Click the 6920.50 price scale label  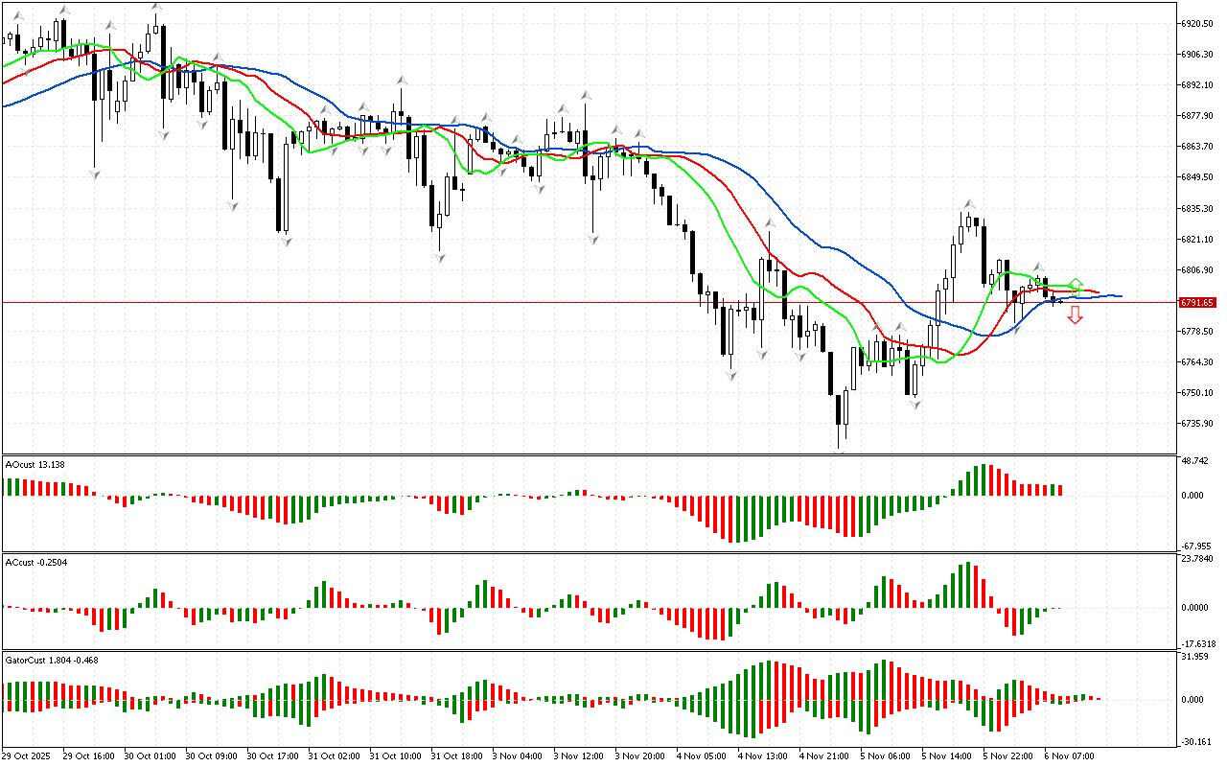pyautogui.click(x=1197, y=23)
